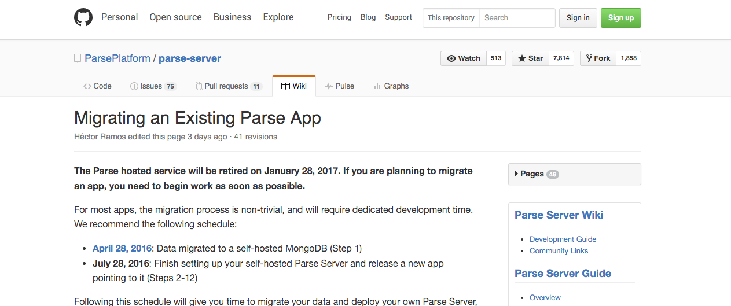The width and height of the screenshot is (731, 306).
Task: Click the July 28, 2016 bold date
Action: 121,264
